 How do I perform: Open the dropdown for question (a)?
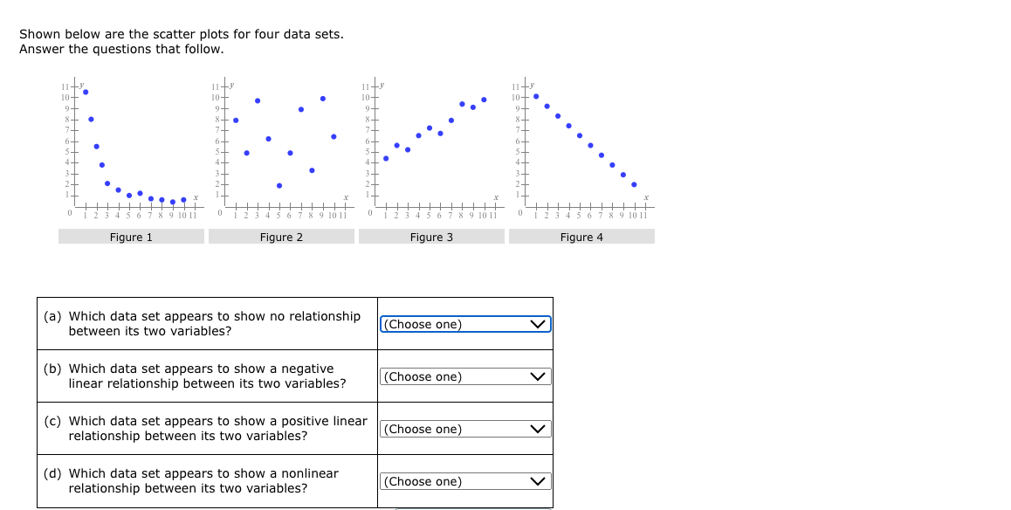[464, 324]
